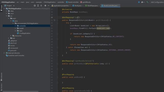Toggle the Project tool window side tab

click(x=1, y=8)
